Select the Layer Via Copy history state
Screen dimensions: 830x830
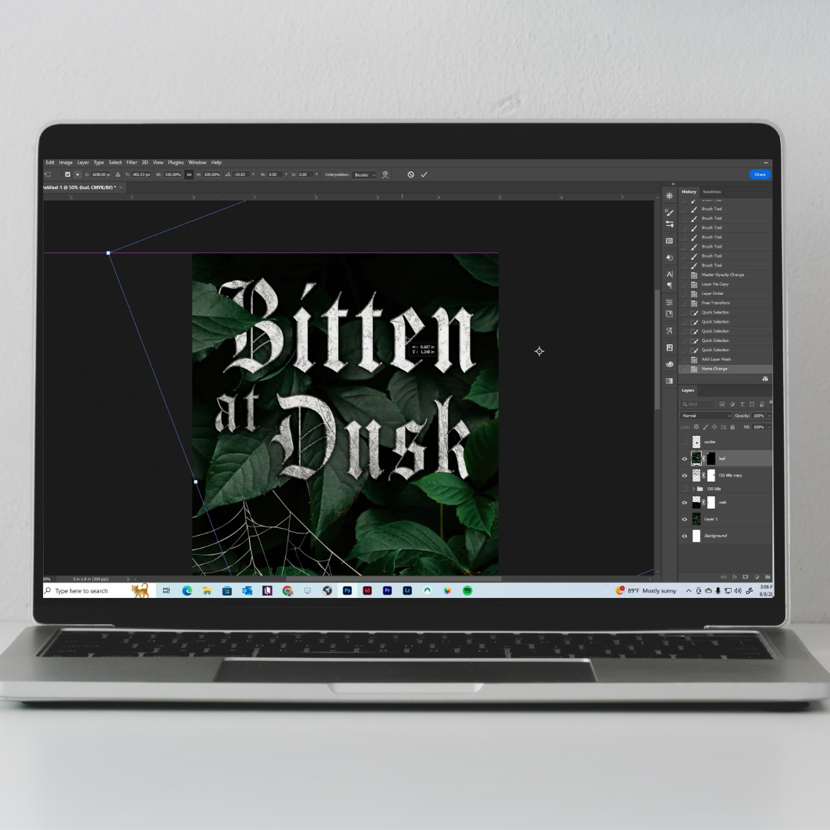725,284
